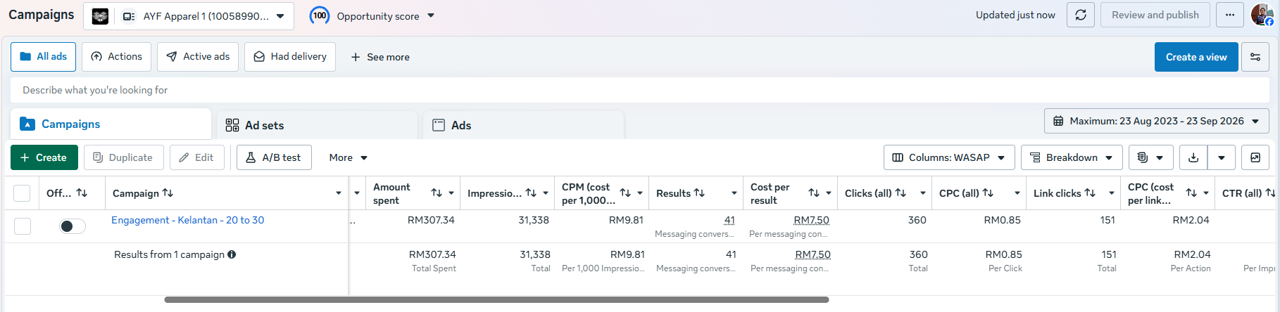Click info icon beside Results from 1 campaign

click(x=232, y=254)
